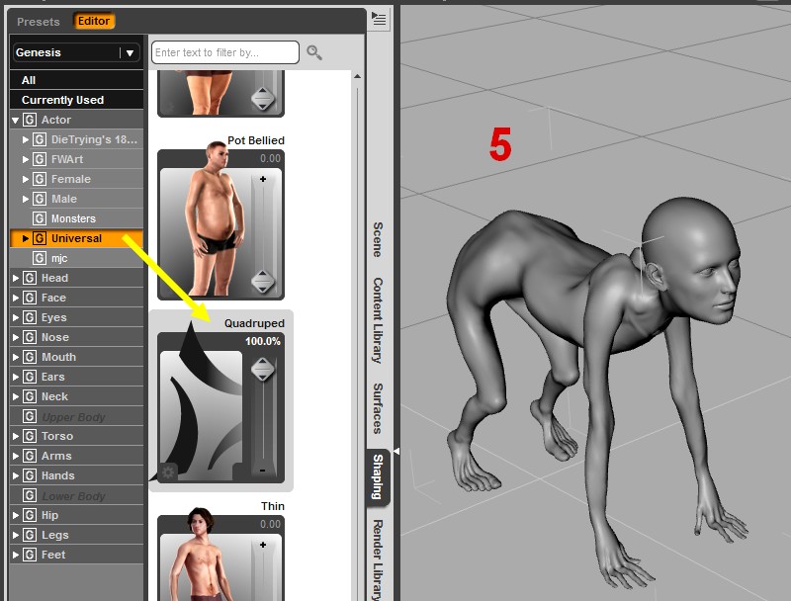
Task: Click the G icon beside Feet
Action: [30, 555]
